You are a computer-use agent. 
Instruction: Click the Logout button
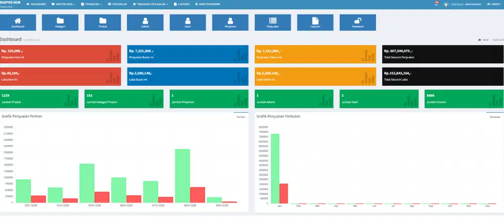(493, 4)
